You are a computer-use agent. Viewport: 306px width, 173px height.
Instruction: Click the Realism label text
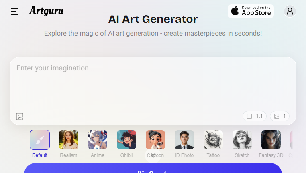tap(69, 155)
